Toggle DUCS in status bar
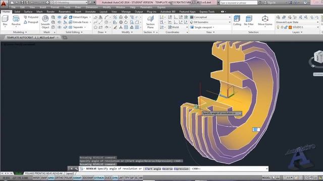Screen dimensions: 323x181 [x=108, y=177]
